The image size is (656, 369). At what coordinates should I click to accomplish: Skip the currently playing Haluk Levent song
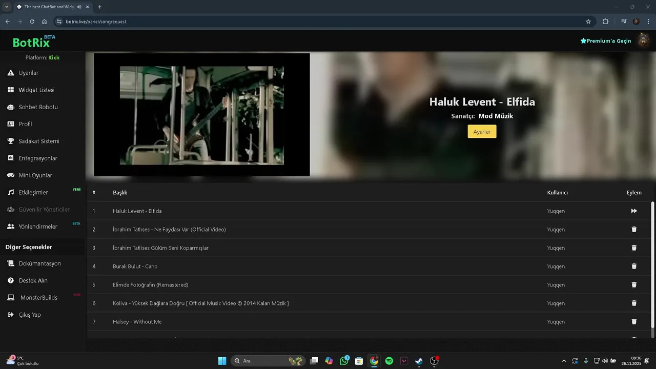click(x=634, y=211)
